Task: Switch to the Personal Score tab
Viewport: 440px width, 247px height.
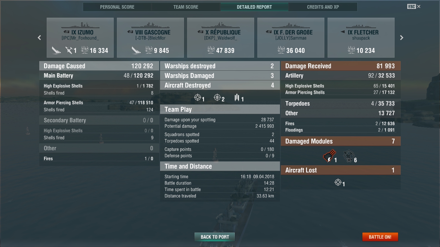Action: point(117,7)
